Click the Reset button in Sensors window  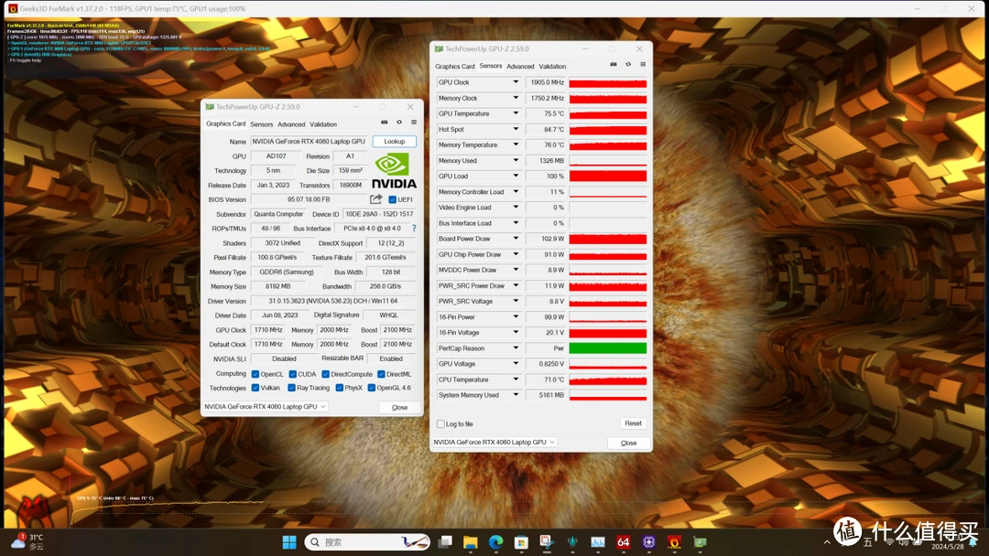tap(634, 423)
